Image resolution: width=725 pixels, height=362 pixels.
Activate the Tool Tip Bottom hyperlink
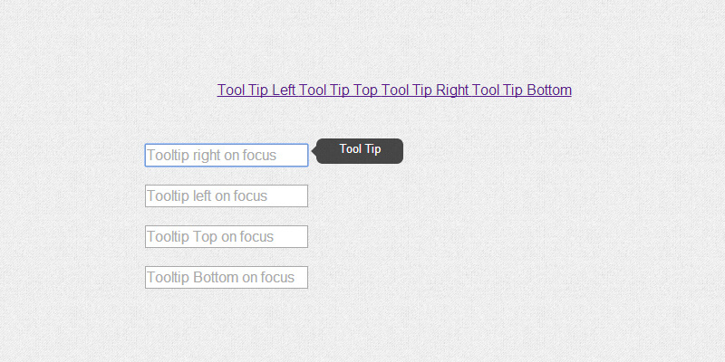tap(522, 90)
